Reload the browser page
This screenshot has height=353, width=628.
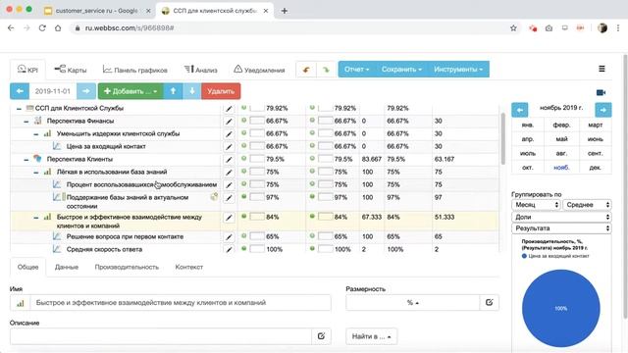tap(42, 28)
